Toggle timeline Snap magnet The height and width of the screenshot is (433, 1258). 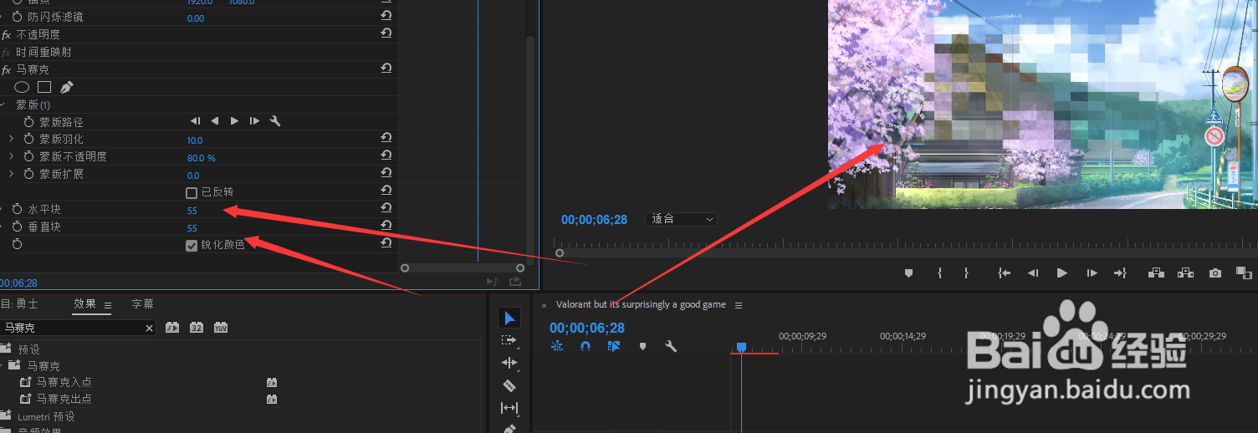586,346
